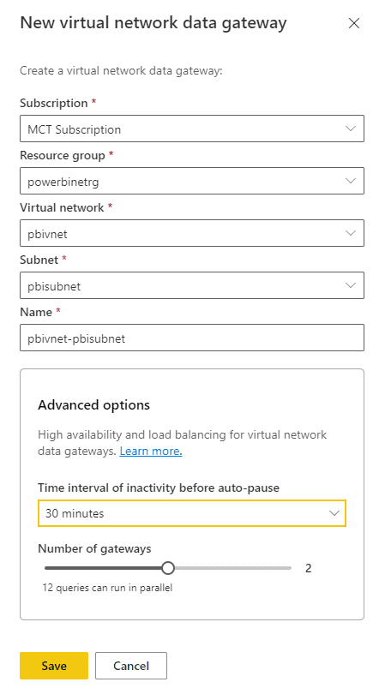Expand the pbisubnet subnet selector
The width and height of the screenshot is (379, 688).
[x=192, y=285]
